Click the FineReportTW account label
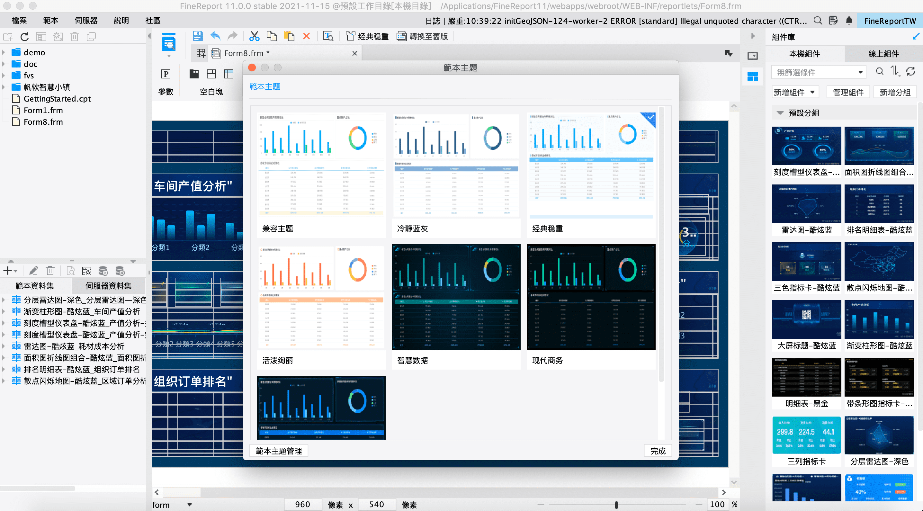Image resolution: width=923 pixels, height=511 pixels. tap(890, 21)
